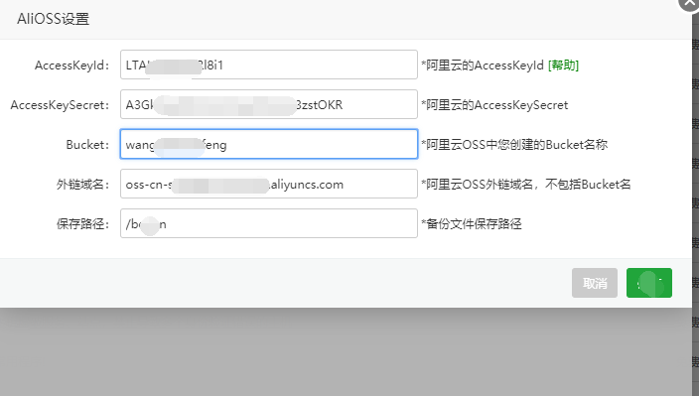Click the AccessKeyId: label text
Screen dimensions: 699x396
72,66
